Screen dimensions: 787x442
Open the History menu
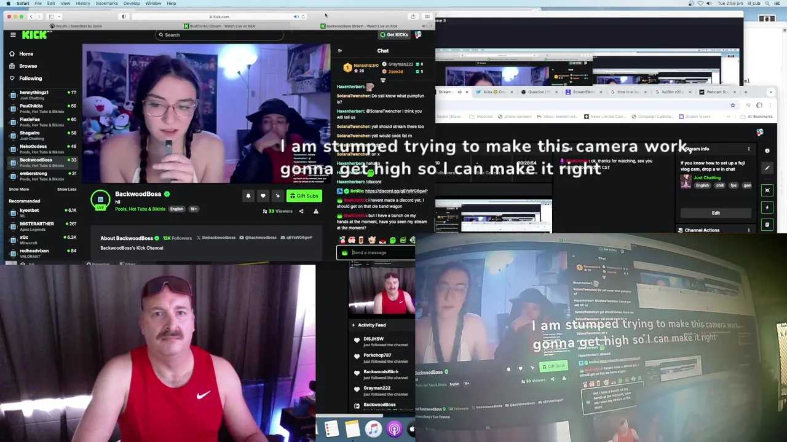83,4
